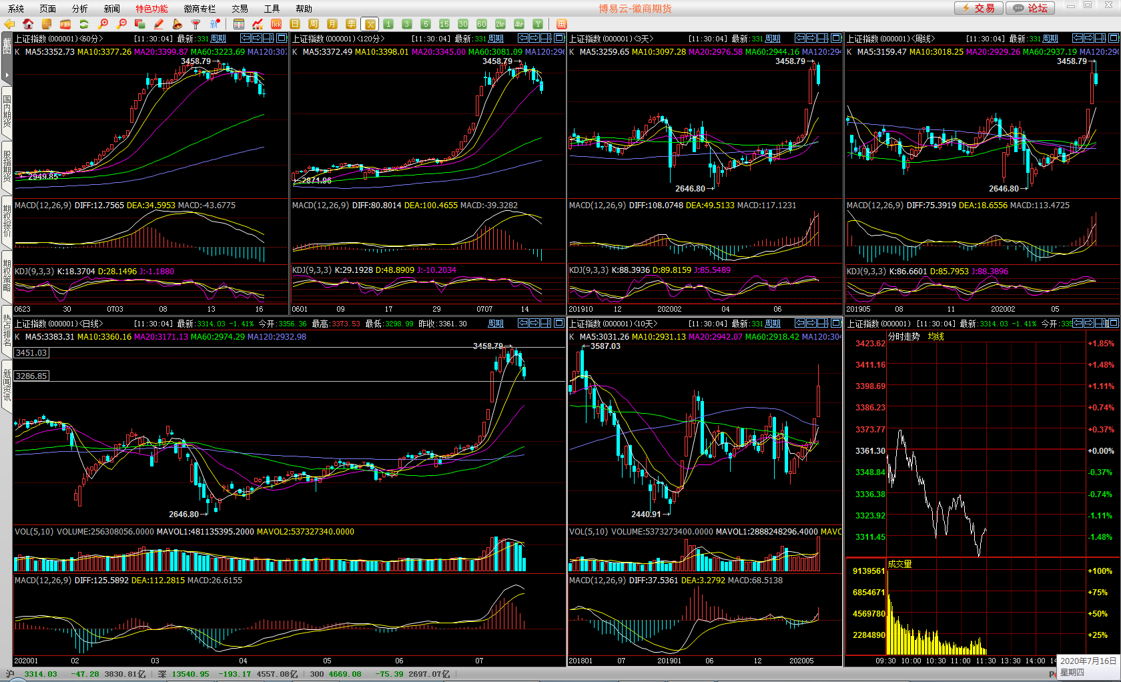Click the 交易 button at top right
The width and height of the screenshot is (1121, 682).
[x=978, y=8]
